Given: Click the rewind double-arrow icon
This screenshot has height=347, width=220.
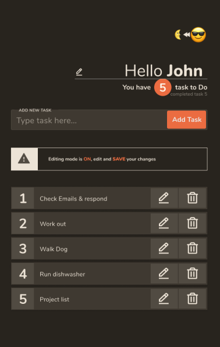Looking at the screenshot, I should [x=187, y=35].
